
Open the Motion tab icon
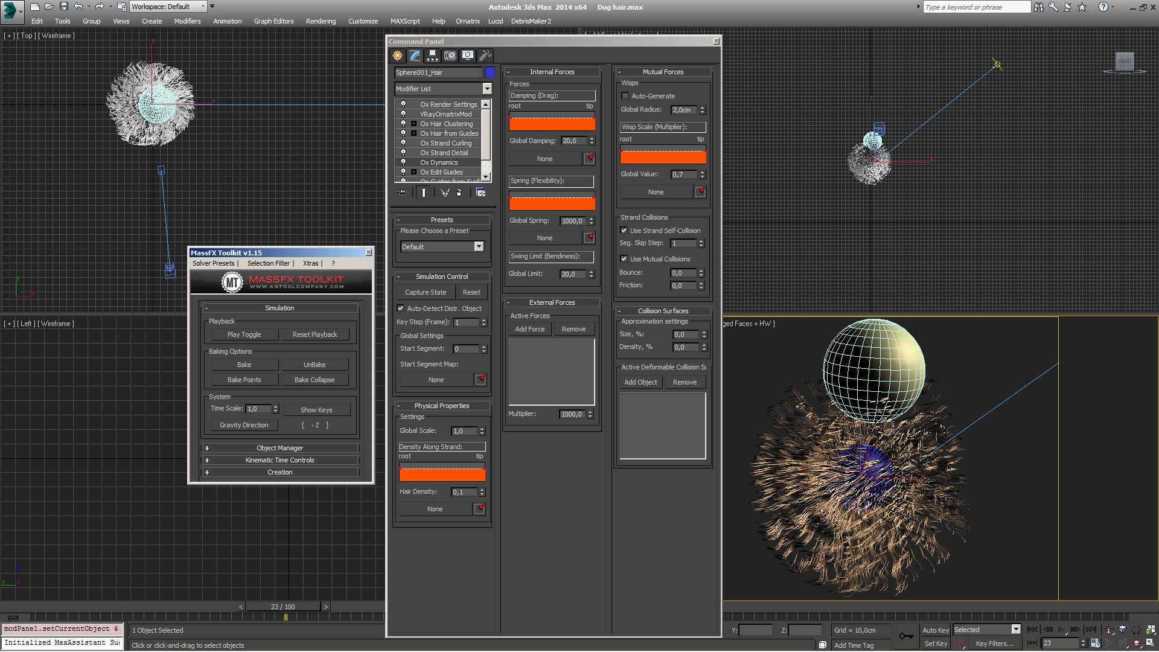tap(450, 56)
